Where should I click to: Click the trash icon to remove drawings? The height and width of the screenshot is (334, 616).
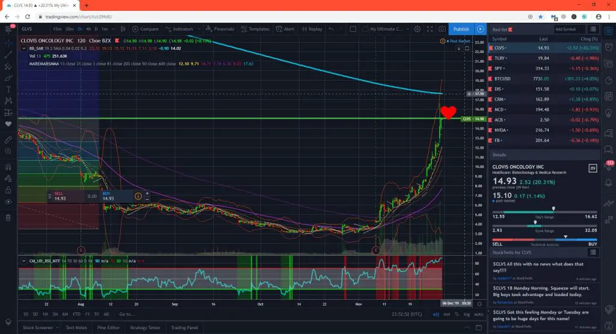point(8,217)
